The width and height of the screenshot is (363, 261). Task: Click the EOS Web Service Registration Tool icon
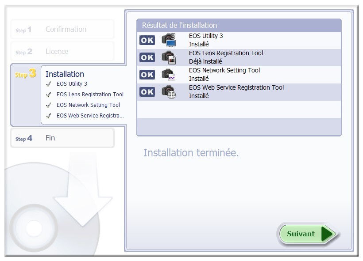[x=169, y=92]
